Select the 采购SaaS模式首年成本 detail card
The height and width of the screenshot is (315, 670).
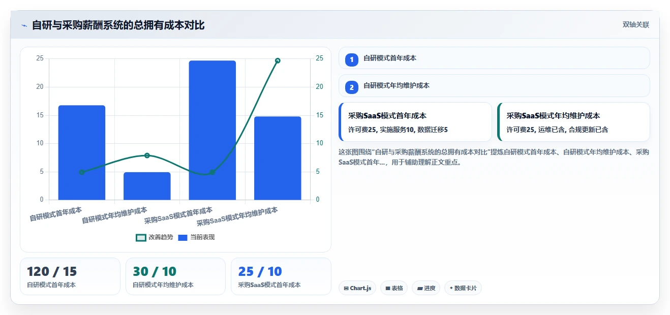[415, 122]
